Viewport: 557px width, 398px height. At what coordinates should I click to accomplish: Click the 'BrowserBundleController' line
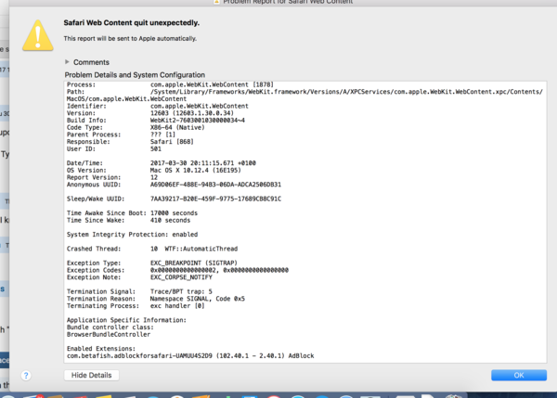[109, 334]
